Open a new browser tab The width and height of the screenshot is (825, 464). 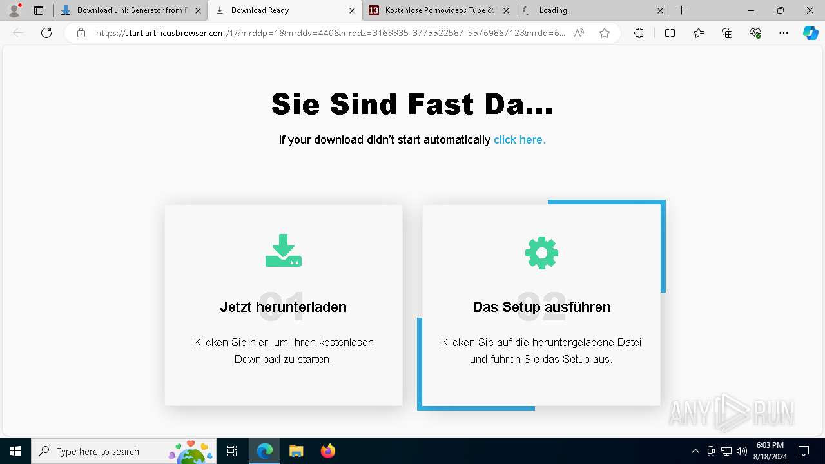coord(681,10)
